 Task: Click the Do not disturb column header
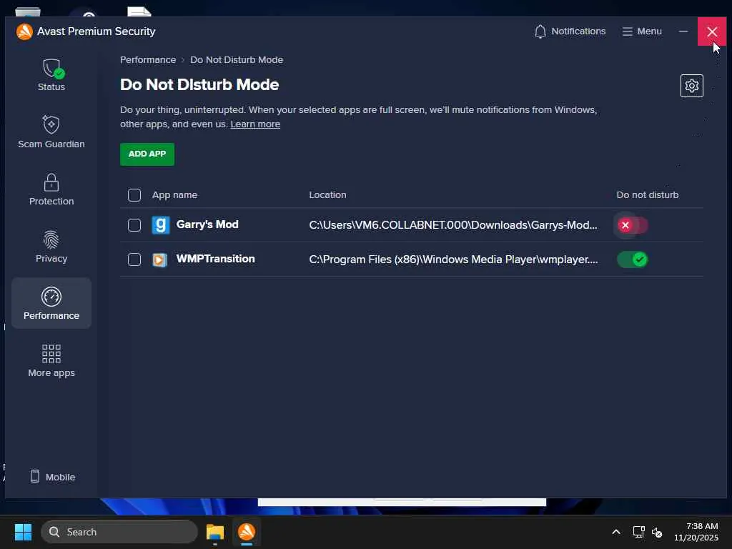tap(648, 194)
